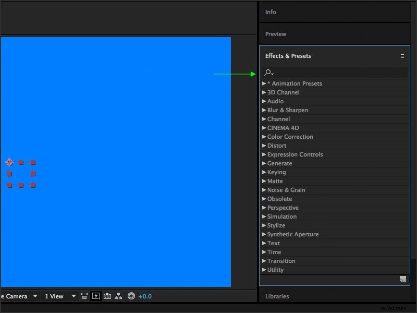Screen dimensions: 417x313
Task: Switch to the Info panel
Action: [x=271, y=12]
